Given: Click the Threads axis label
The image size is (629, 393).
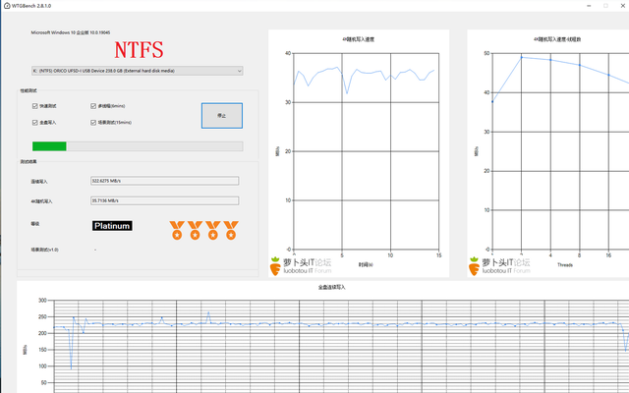Looking at the screenshot, I should pos(565,265).
